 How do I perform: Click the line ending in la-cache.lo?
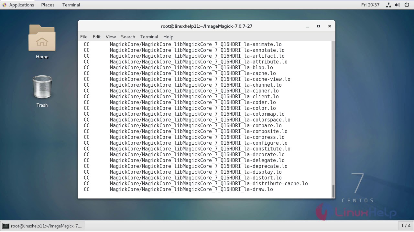tap(180, 73)
